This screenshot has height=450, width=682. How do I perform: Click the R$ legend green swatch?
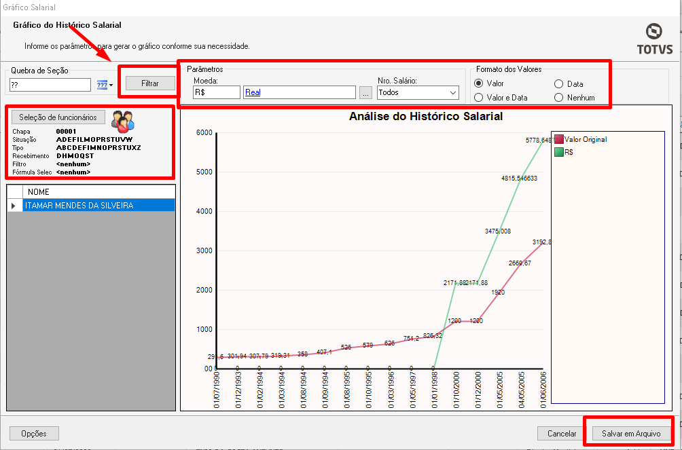click(x=559, y=152)
